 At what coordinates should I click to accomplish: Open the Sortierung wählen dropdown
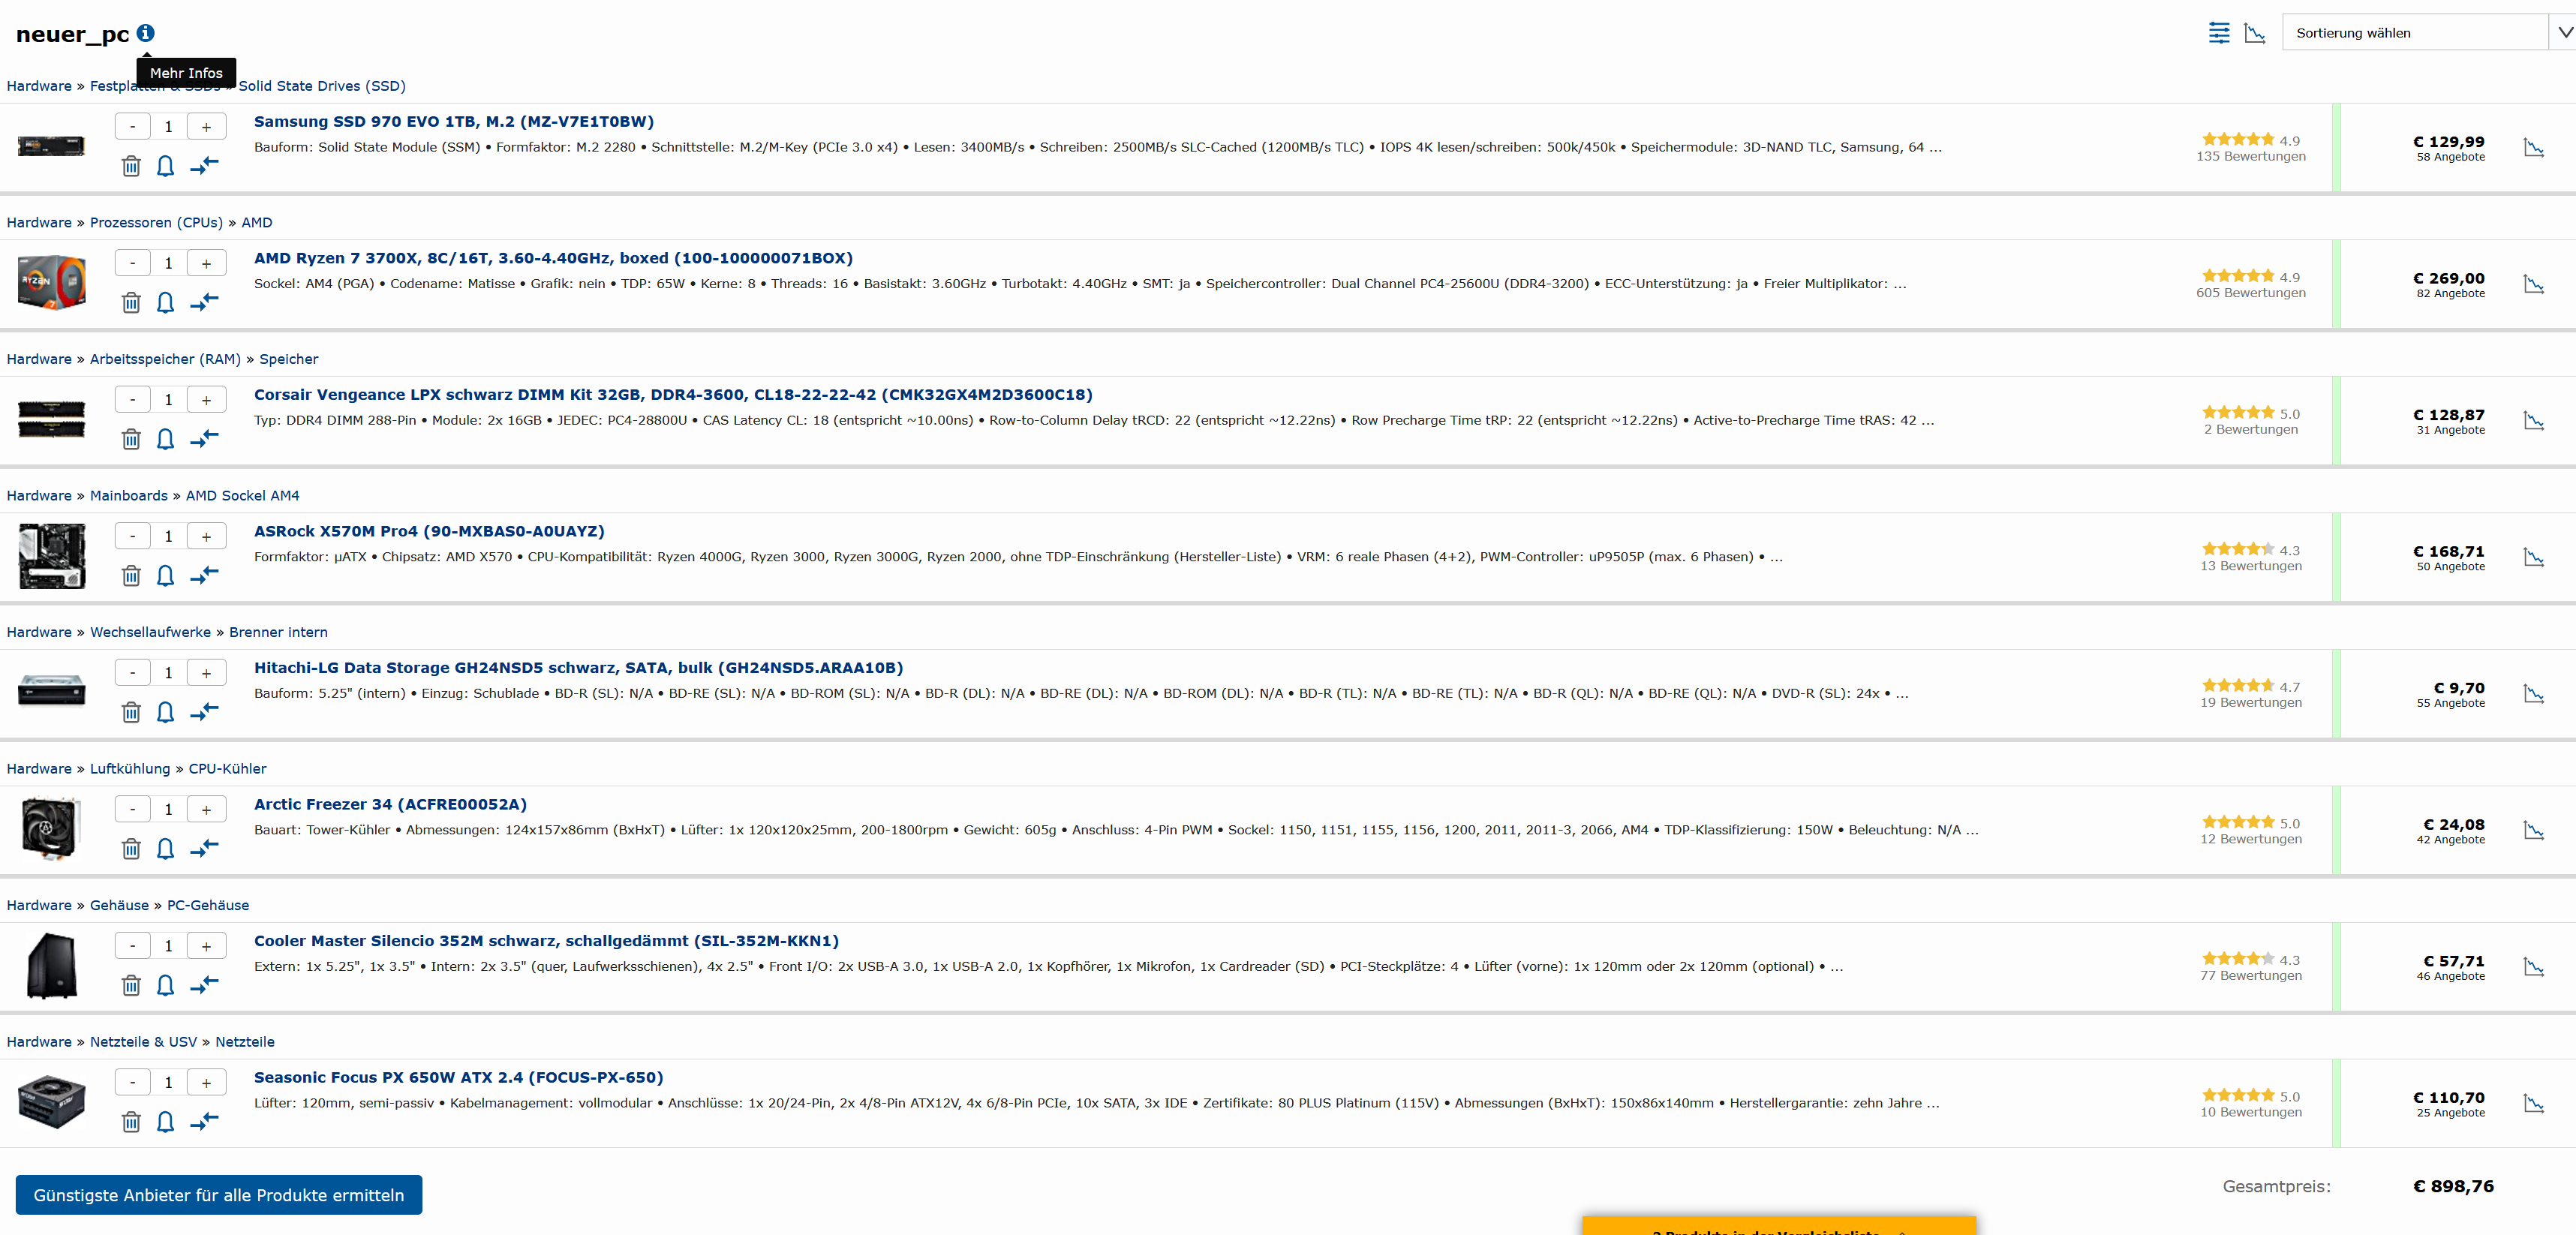pyautogui.click(x=2428, y=33)
